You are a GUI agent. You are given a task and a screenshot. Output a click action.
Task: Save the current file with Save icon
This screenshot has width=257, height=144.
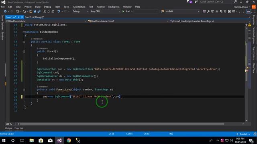pyautogui.click(x=35, y=12)
